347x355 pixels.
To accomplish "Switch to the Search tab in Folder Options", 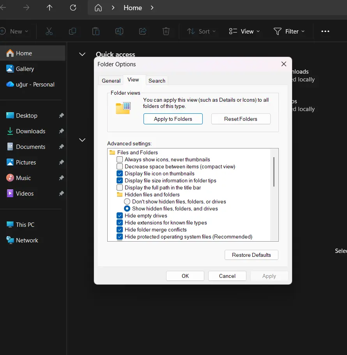I will [157, 80].
